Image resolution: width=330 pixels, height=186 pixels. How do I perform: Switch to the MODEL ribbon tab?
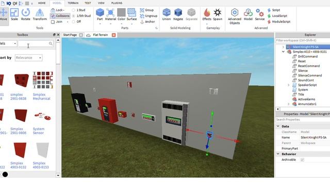[57, 3]
